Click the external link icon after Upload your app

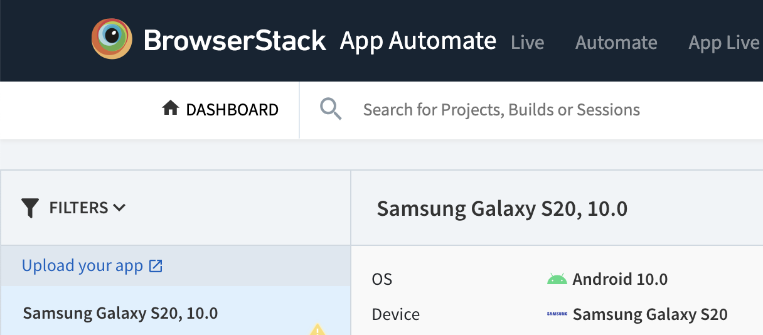pyautogui.click(x=156, y=266)
